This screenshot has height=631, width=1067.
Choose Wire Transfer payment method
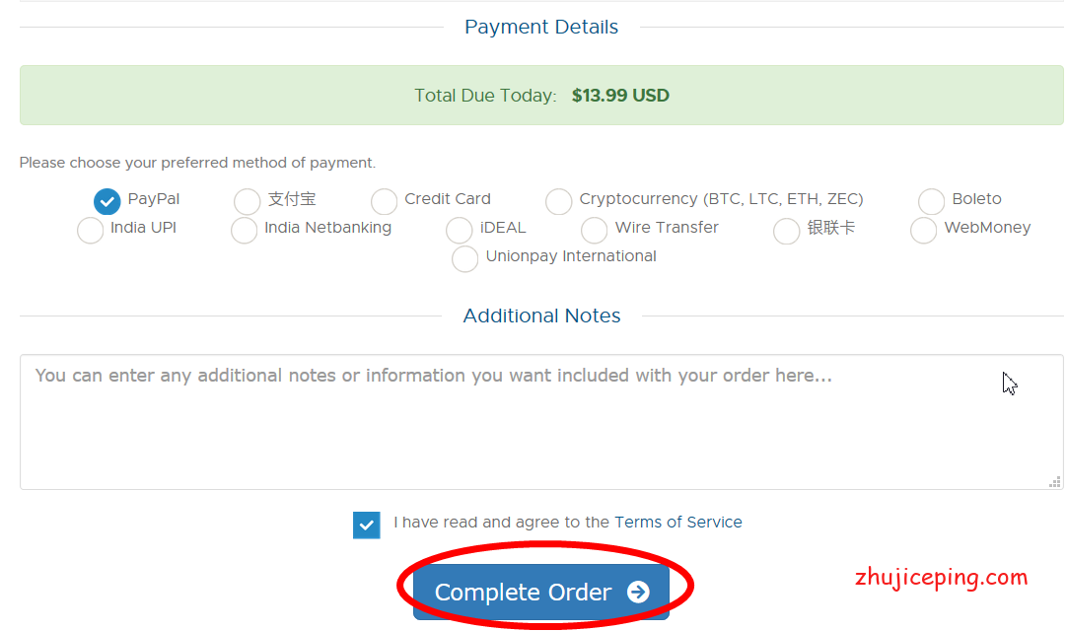coord(595,230)
